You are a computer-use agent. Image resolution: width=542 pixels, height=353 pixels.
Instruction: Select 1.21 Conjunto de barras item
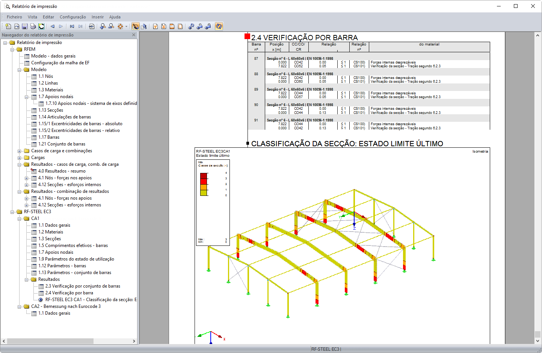pyautogui.click(x=62, y=144)
